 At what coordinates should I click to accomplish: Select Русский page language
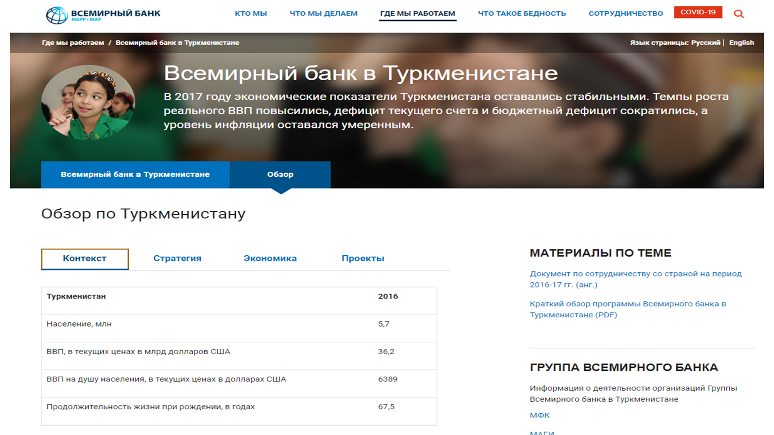[705, 43]
